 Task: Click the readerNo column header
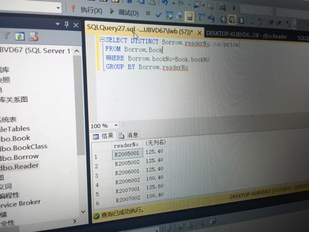126,145
